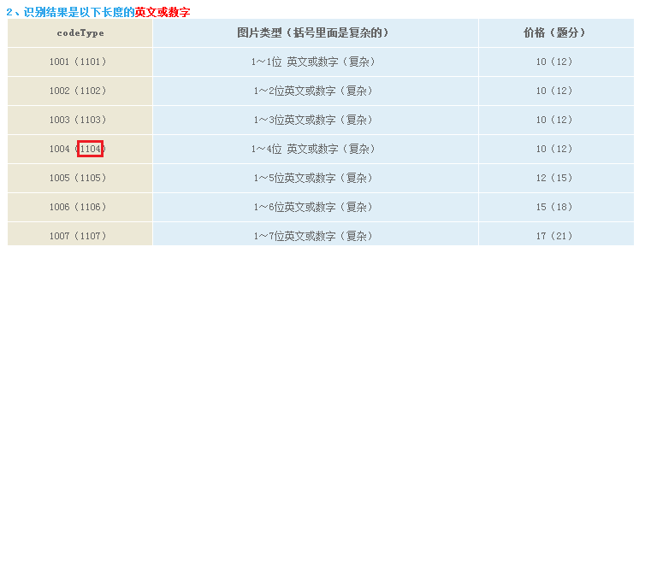Click the 1～4位 英文或数字 description cell
Viewport: 645px width, 582px height.
coord(314,150)
